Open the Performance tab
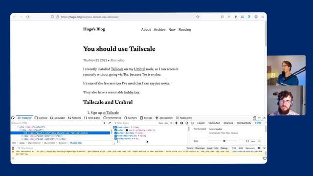 (112, 118)
